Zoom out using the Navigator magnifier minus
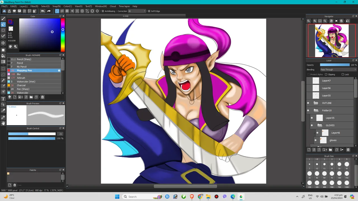The width and height of the screenshot is (358, 201). click(325, 21)
